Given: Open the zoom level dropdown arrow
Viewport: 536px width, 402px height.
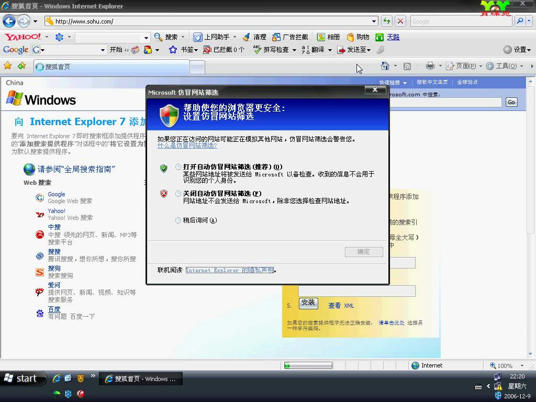Looking at the screenshot, I should pos(522,366).
